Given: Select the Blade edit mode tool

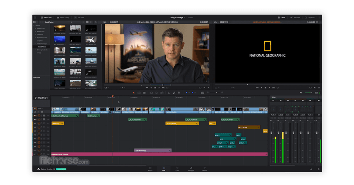Looking at the screenshot, I should (144, 93).
